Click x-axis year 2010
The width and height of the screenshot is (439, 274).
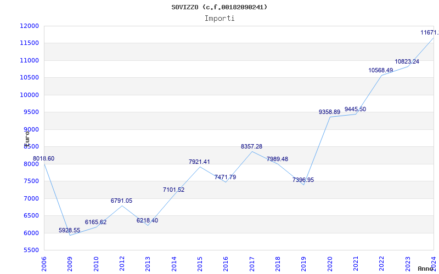click(96, 264)
